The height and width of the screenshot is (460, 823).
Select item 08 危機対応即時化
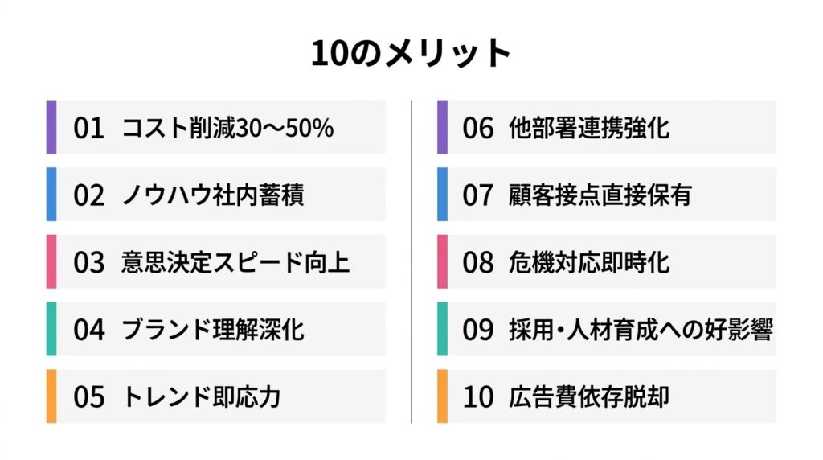pyautogui.click(x=607, y=261)
